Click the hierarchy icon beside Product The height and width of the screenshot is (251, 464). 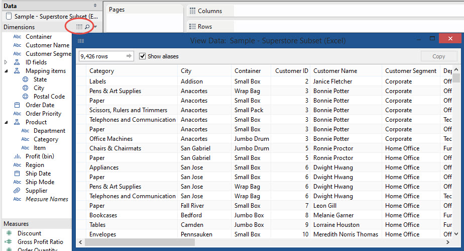pyautogui.click(x=17, y=122)
